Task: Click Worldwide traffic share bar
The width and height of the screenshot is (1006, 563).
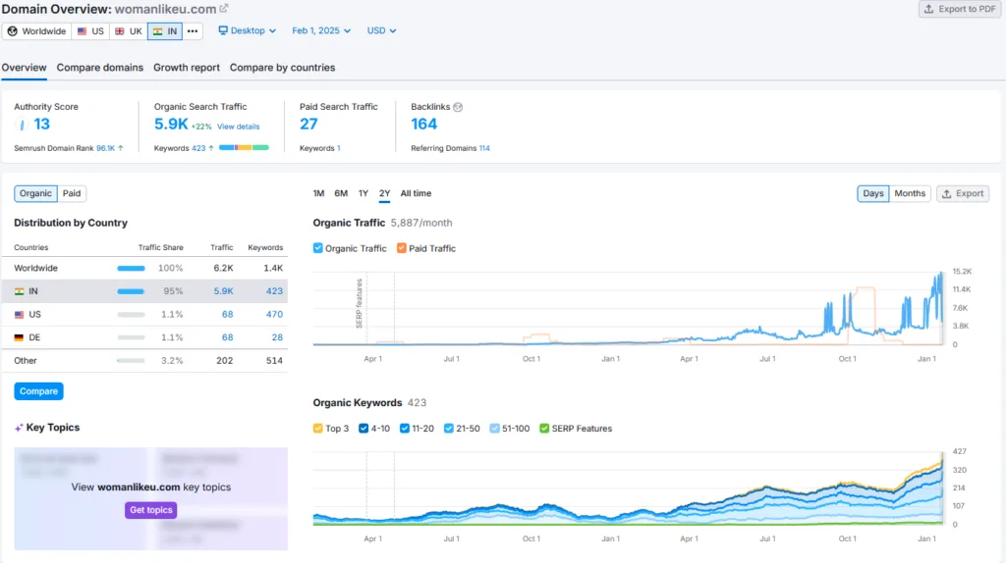Action: click(x=131, y=269)
